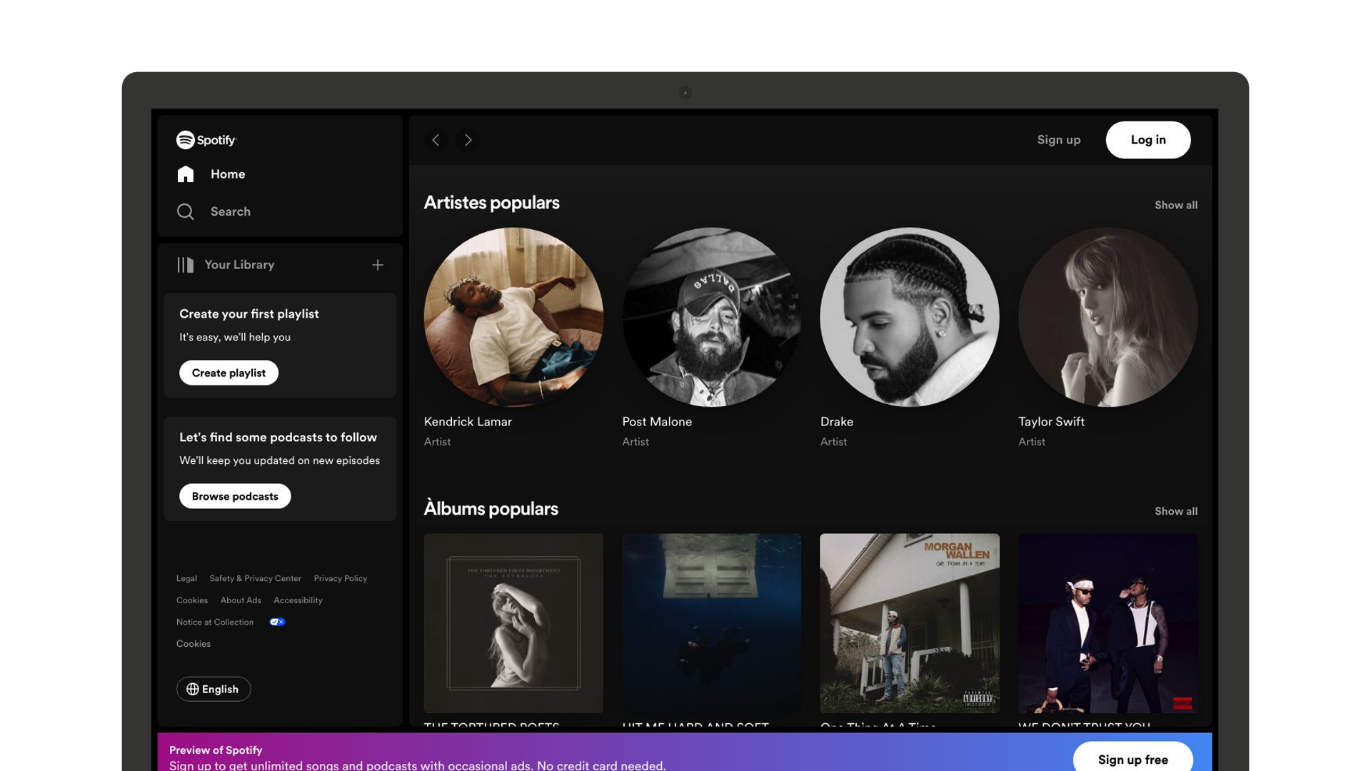1371x771 pixels.
Task: Open the Notice at Collection link
Action: [x=215, y=623]
